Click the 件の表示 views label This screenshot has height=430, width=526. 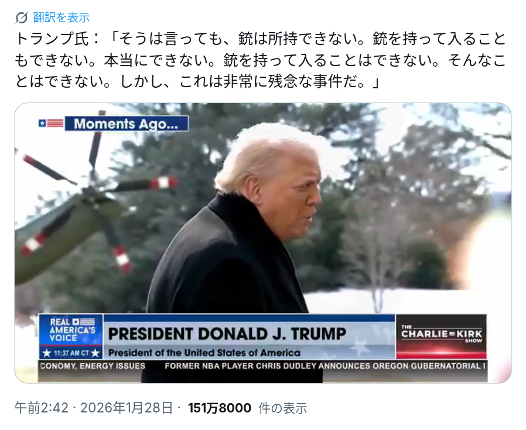point(283,408)
